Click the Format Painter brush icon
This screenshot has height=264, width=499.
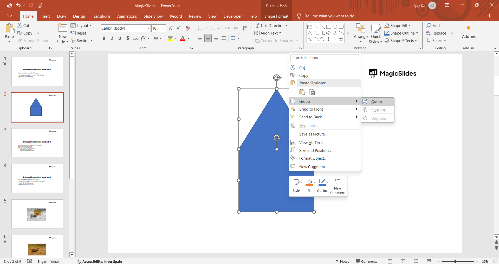(20, 41)
